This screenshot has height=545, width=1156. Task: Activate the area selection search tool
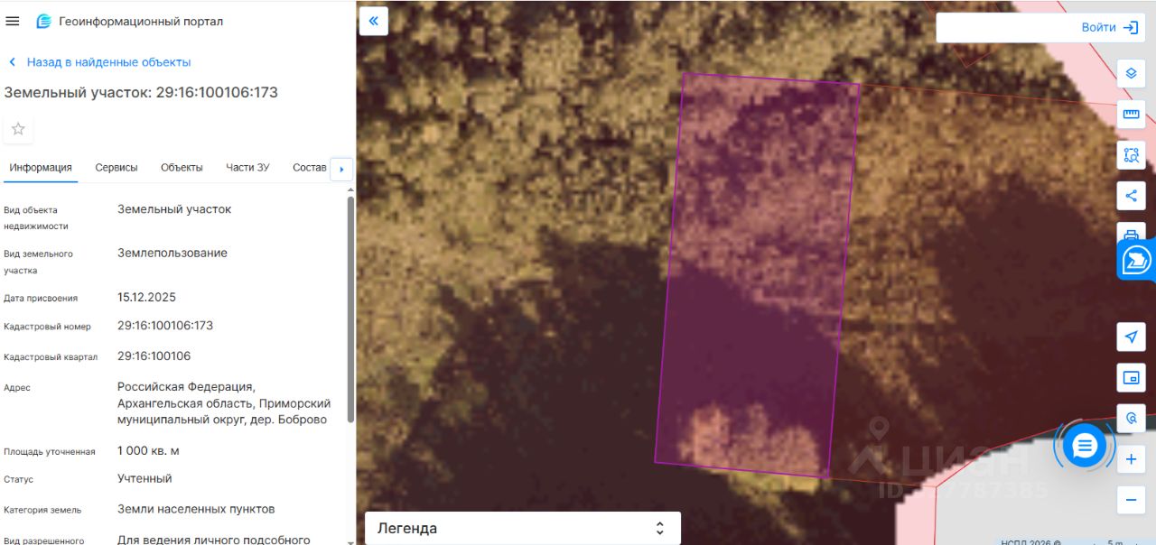[x=1131, y=154]
